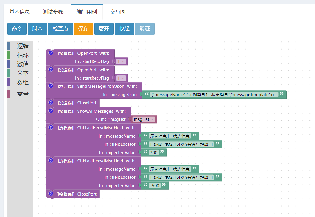Click help icon on 发送端 OpenPort block
The image size is (315, 217).
click(x=51, y=70)
